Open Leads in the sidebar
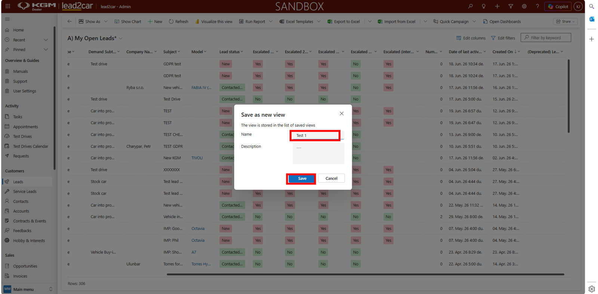Viewport: 598px width, 294px height. pyautogui.click(x=28, y=182)
